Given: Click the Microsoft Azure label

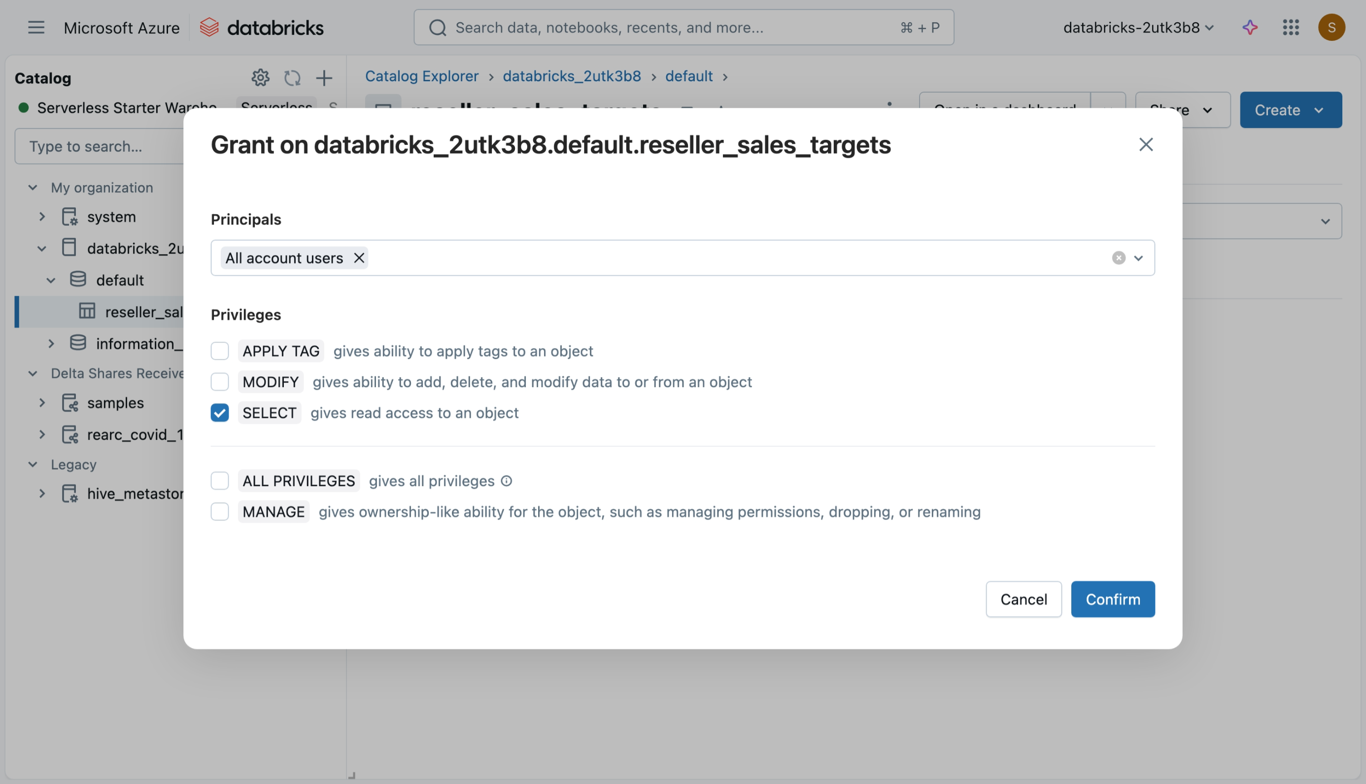Looking at the screenshot, I should pyautogui.click(x=122, y=28).
